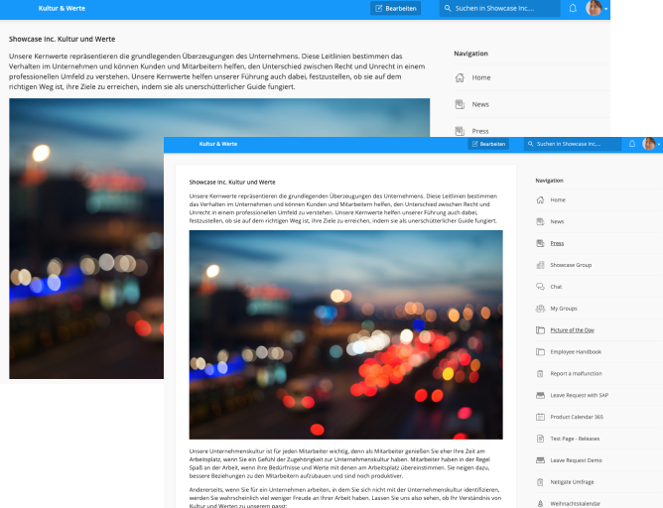Click paragraph starting 'Unsere Unternehmenskultur ist'
The width and height of the screenshot is (663, 508).
point(340,463)
